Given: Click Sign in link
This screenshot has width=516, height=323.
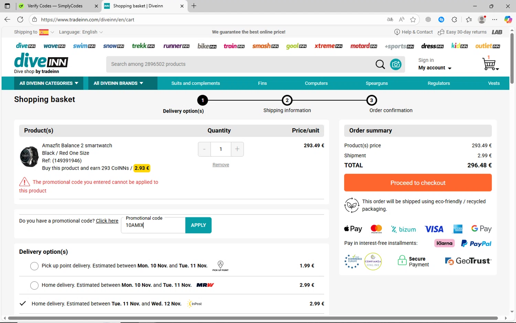Looking at the screenshot, I should tap(426, 60).
